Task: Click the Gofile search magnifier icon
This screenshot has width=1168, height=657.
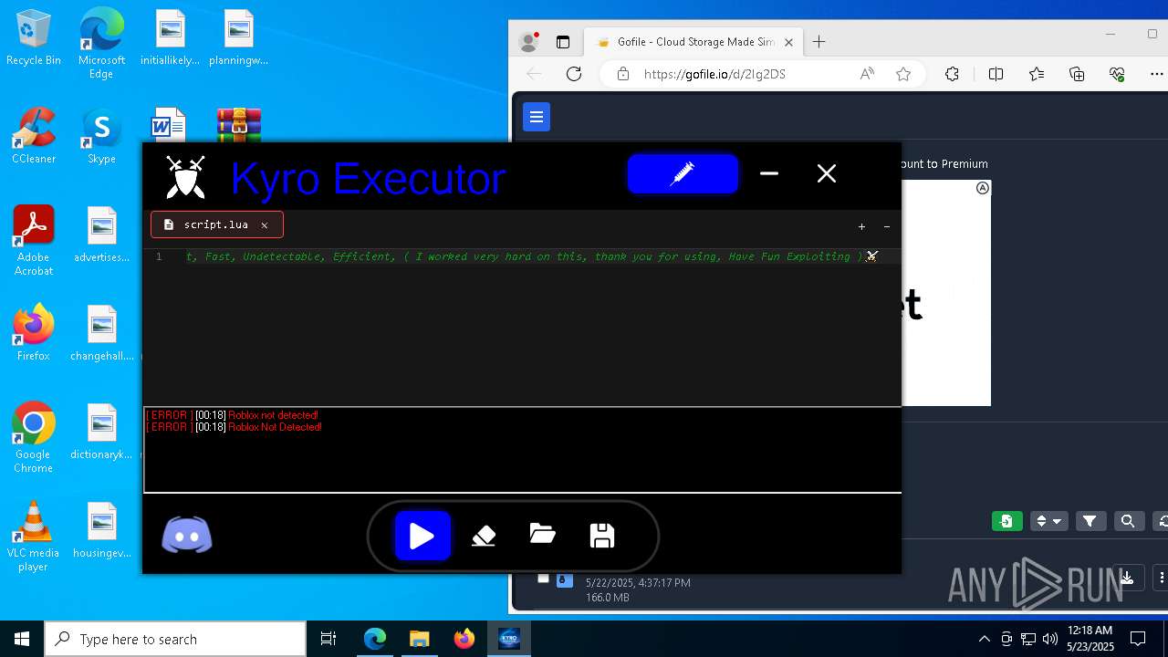Action: click(x=1128, y=521)
